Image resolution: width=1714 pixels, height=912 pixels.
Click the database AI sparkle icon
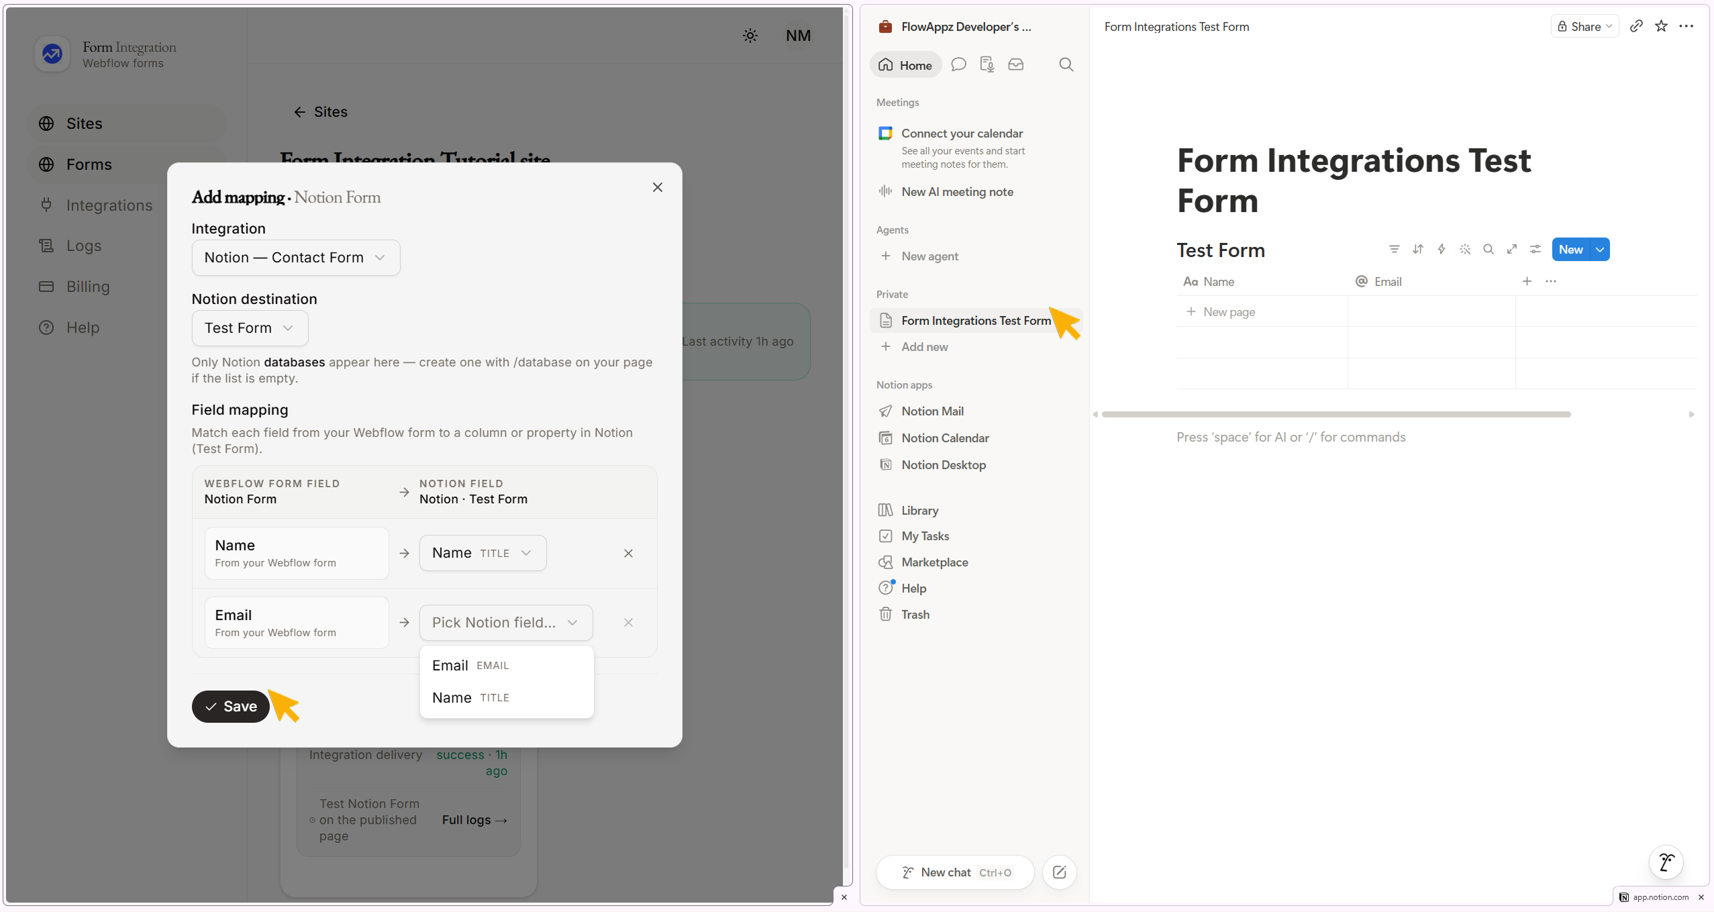(x=1464, y=250)
